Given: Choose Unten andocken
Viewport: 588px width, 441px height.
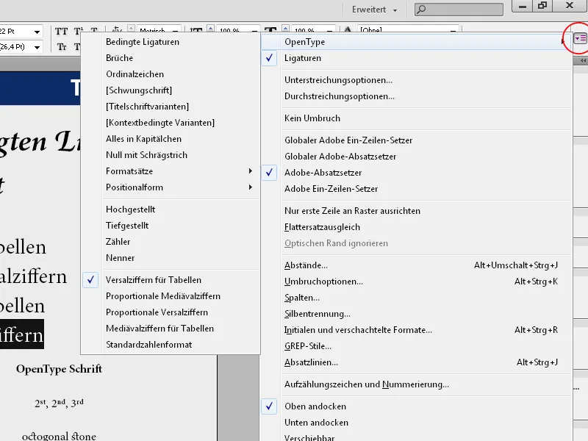Looking at the screenshot, I should coord(416,423).
